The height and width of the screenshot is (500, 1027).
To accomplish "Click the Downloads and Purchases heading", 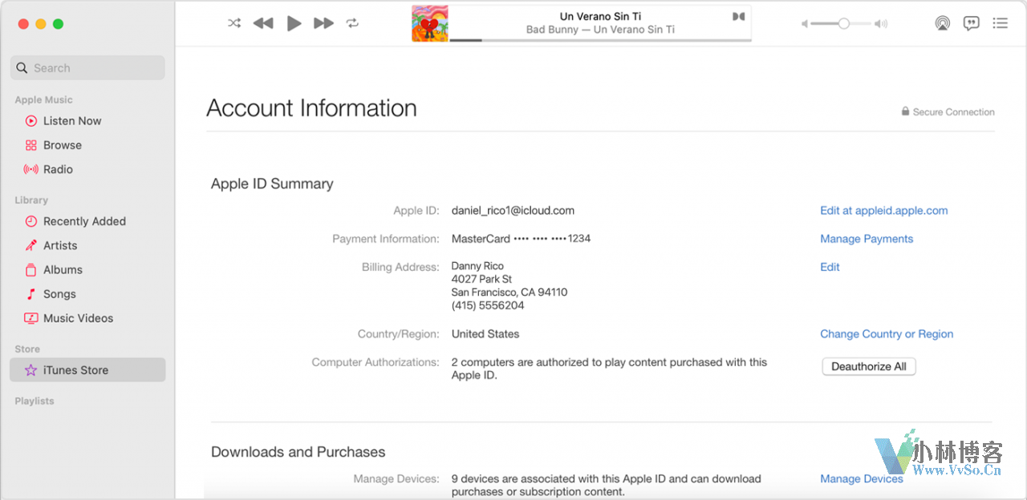I will click(x=298, y=452).
